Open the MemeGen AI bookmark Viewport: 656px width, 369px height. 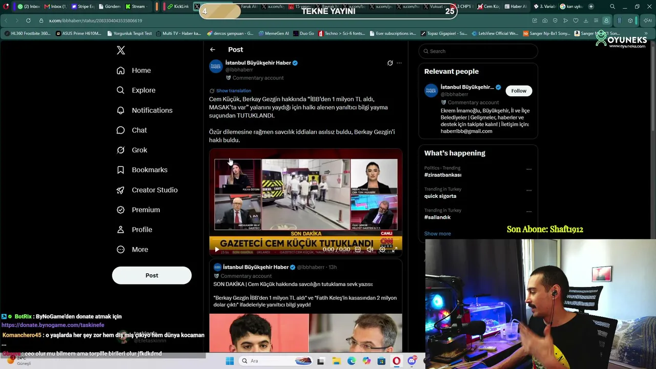coord(274,33)
